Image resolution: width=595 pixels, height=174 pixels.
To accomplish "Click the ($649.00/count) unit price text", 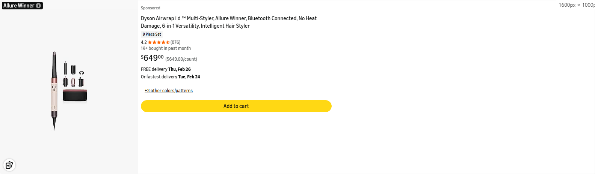I will click(181, 59).
